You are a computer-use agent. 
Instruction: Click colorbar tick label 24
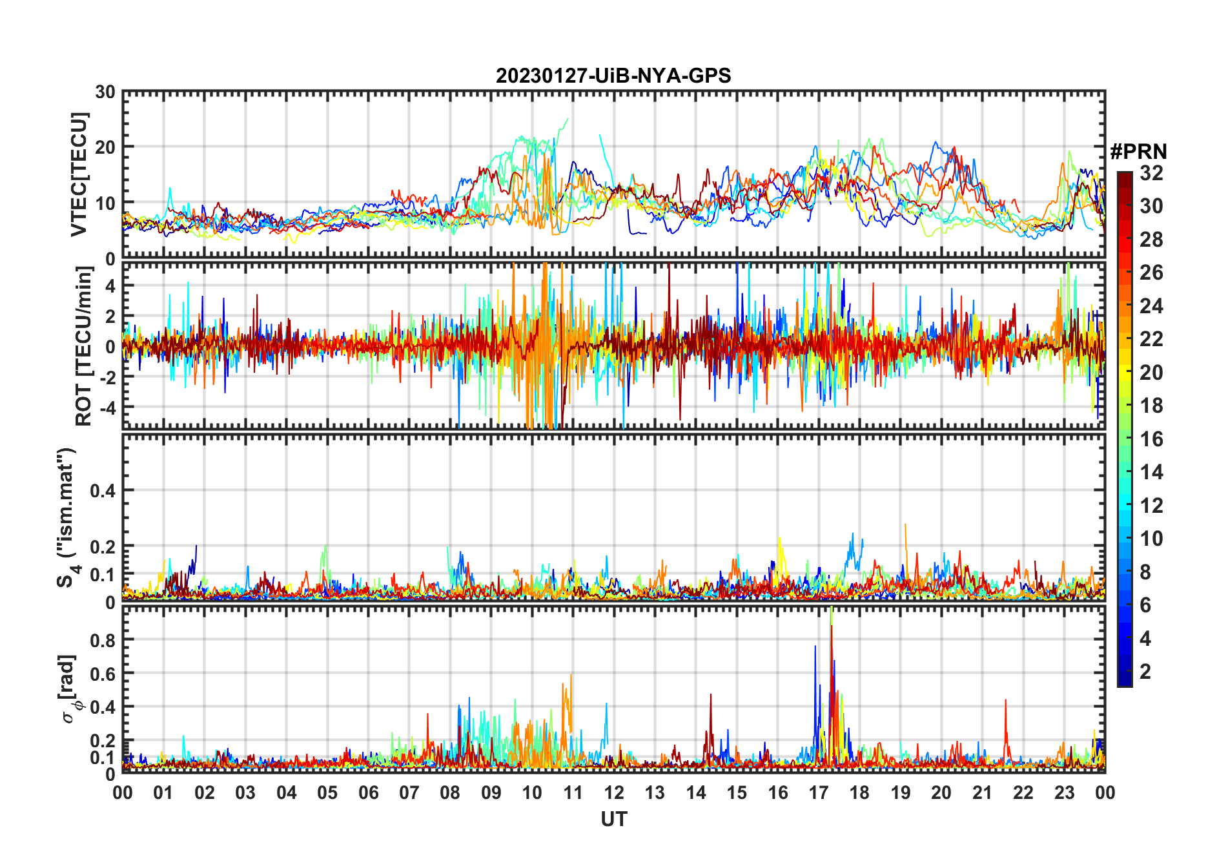[x=1151, y=306]
